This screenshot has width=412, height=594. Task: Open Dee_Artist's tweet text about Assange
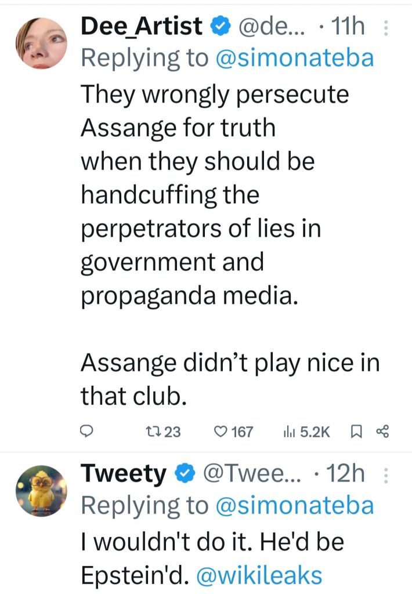click(215, 194)
